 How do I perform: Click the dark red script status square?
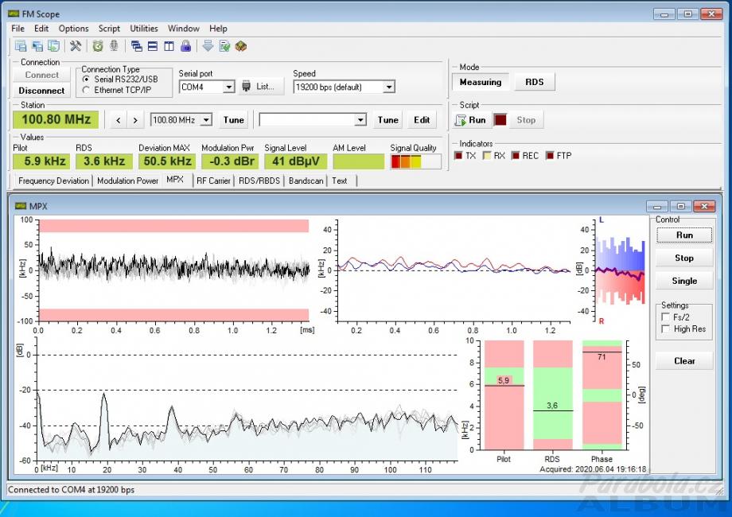[x=500, y=120]
